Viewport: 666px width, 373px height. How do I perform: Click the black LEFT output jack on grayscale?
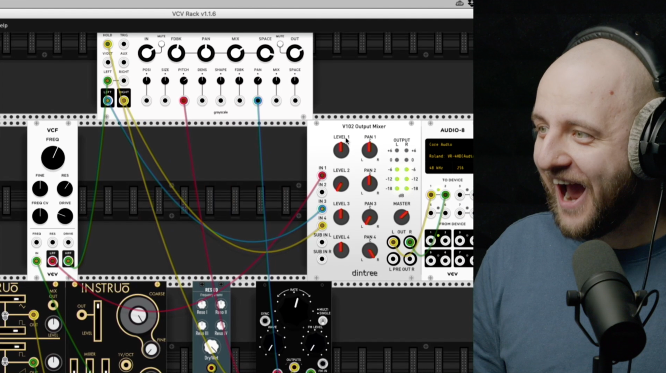[x=107, y=101]
